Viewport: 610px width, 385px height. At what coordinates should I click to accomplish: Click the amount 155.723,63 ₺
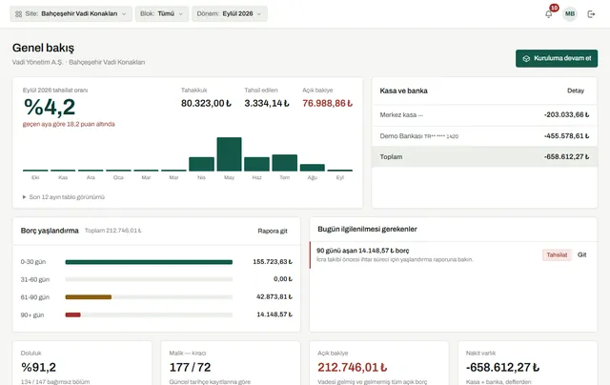[273, 262]
